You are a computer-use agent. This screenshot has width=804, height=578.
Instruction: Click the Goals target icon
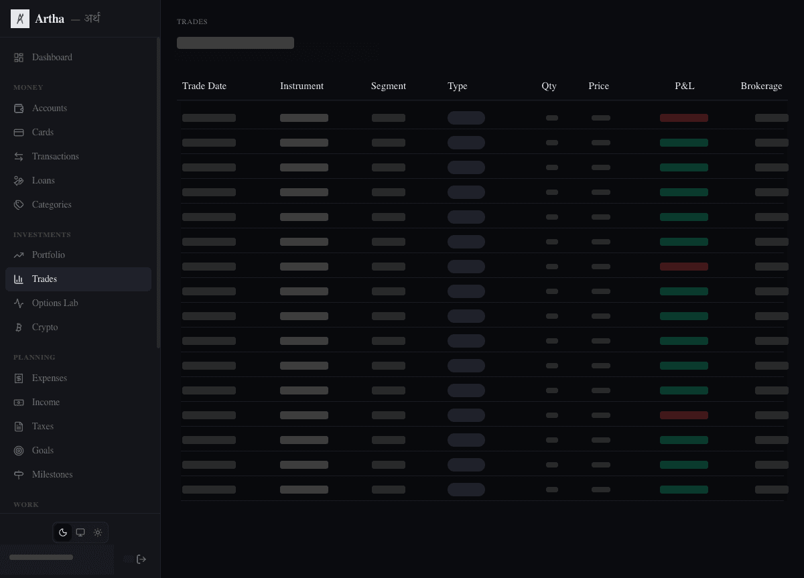[19, 451]
